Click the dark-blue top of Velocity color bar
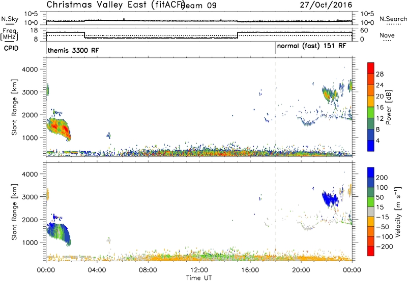Viewport: 407px width, 281px height. 371,172
